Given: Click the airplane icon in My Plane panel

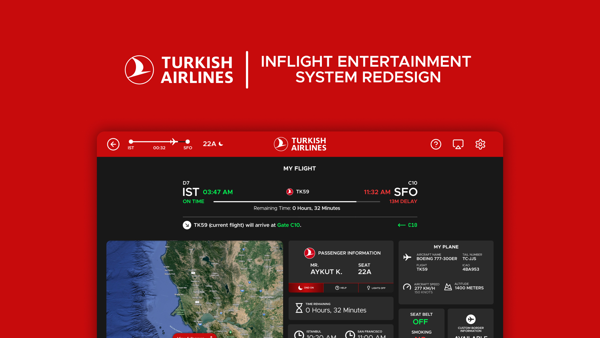Looking at the screenshot, I should pos(407,257).
